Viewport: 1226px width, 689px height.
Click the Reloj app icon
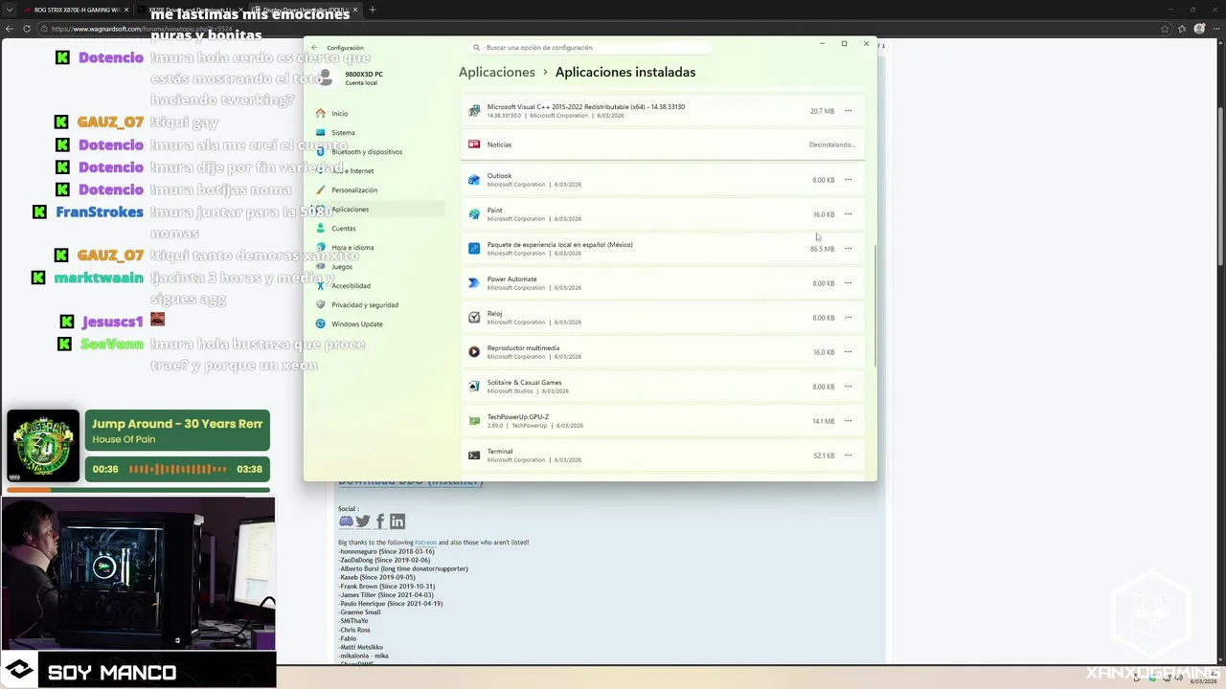pyautogui.click(x=474, y=318)
